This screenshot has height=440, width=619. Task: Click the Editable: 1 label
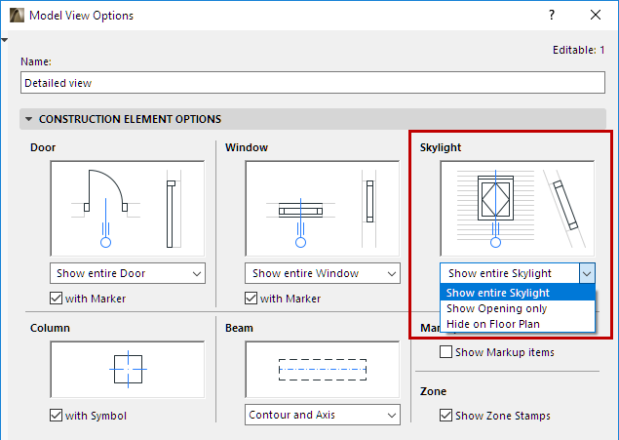[578, 50]
